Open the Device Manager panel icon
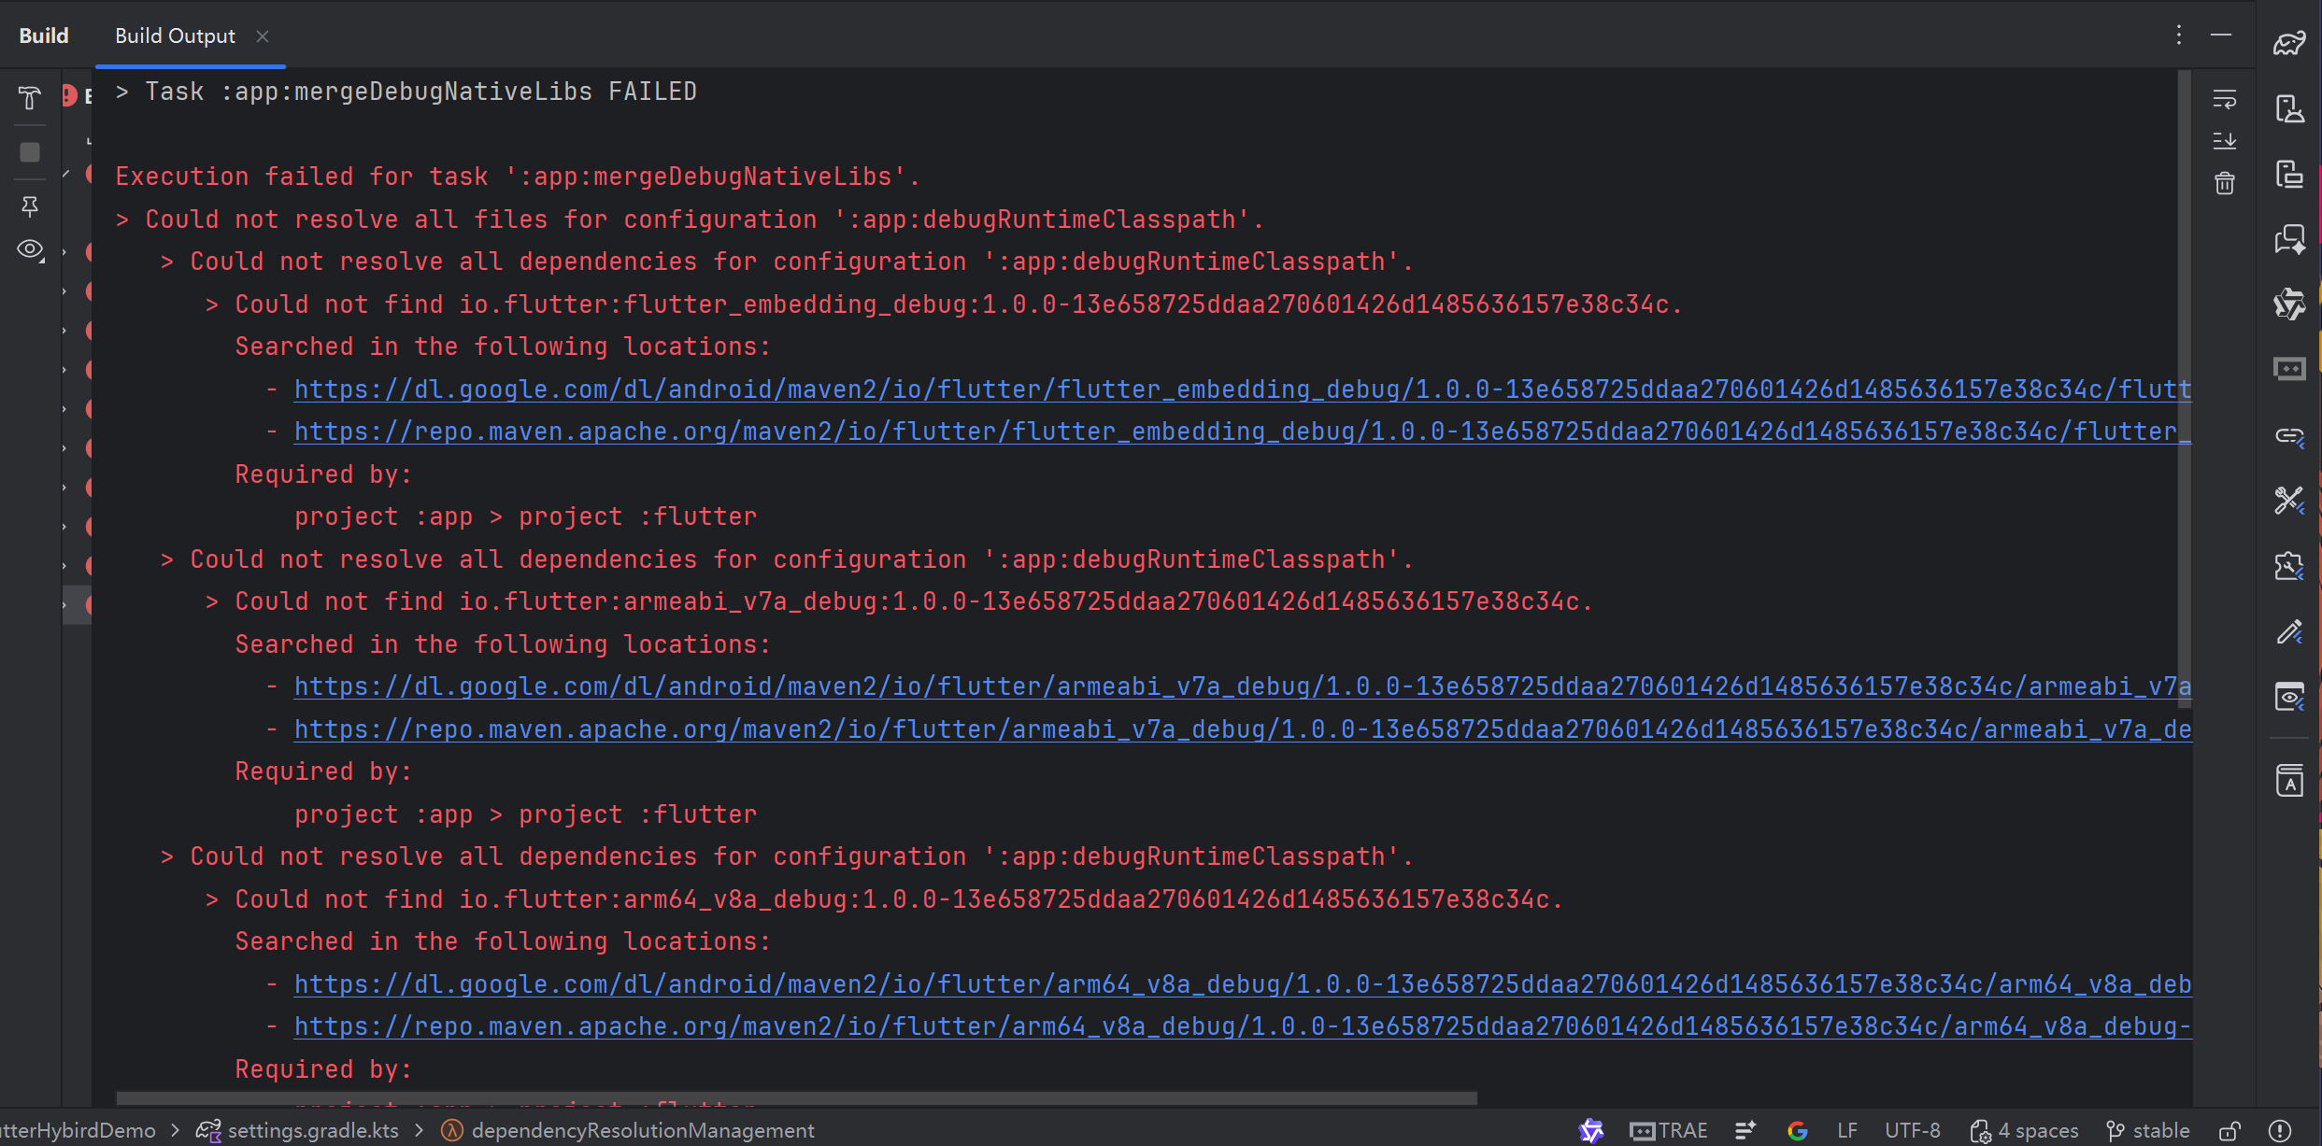The width and height of the screenshot is (2322, 1146). [x=2289, y=109]
